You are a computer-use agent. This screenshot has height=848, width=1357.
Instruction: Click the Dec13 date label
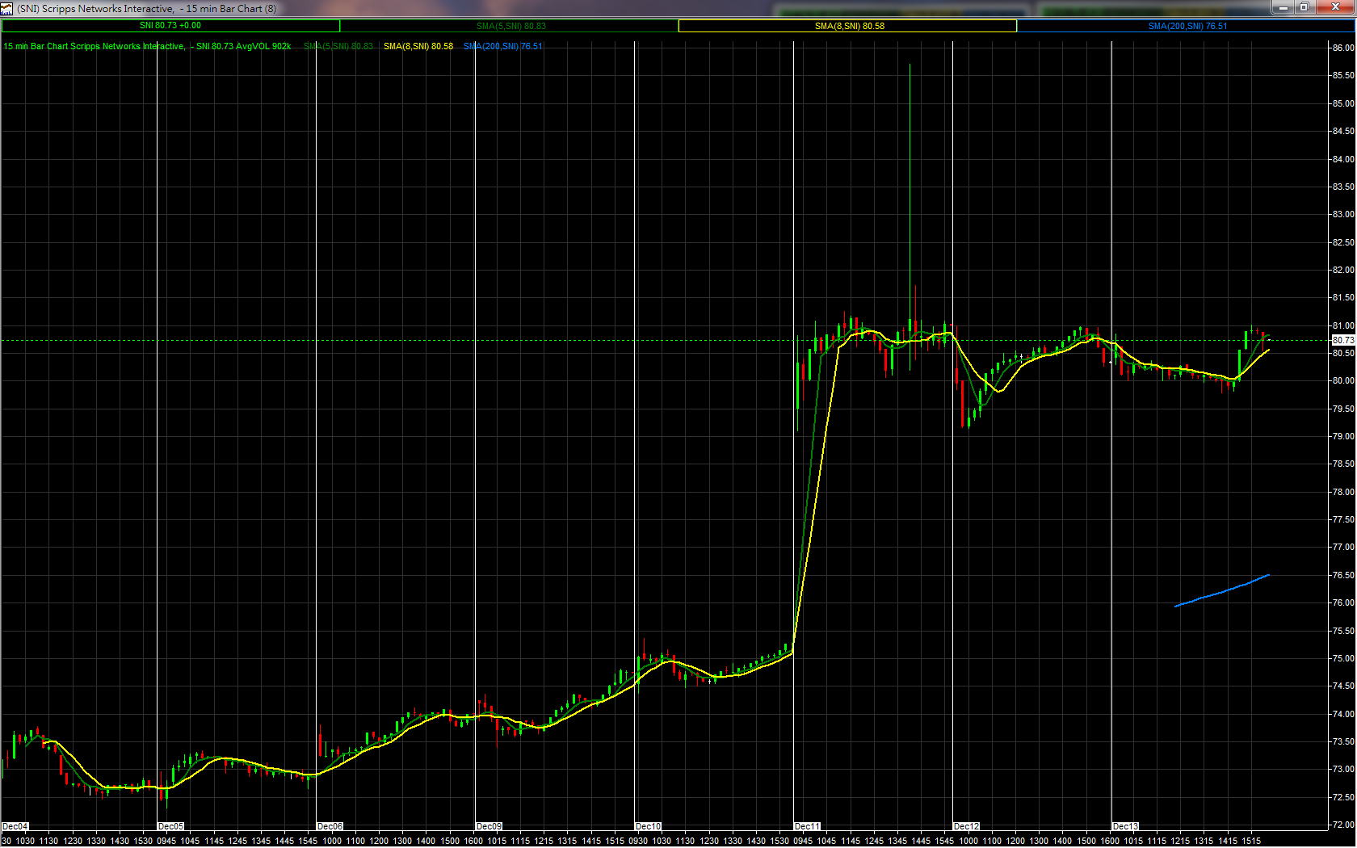pyautogui.click(x=1126, y=826)
